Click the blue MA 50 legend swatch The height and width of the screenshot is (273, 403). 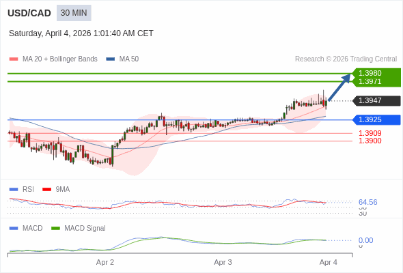[110, 59]
